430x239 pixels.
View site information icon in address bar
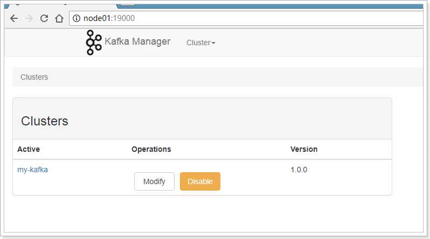pos(77,18)
